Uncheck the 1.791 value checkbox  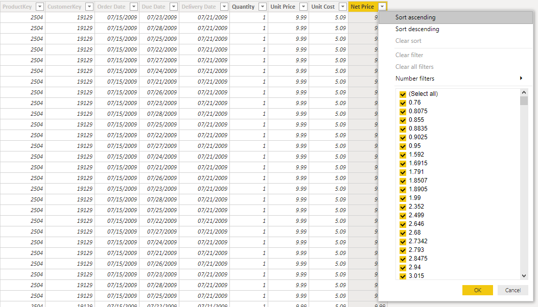pyautogui.click(x=403, y=172)
